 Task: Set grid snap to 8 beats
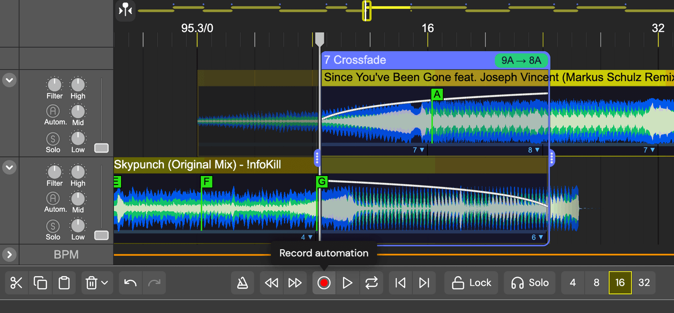(x=596, y=283)
